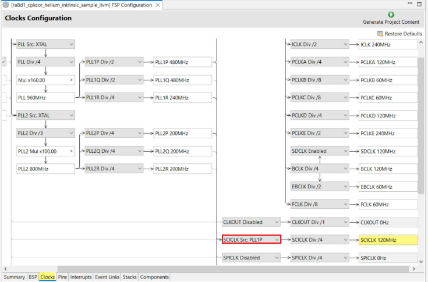
Task: Click Generate Project Content button label
Action: (x=391, y=22)
